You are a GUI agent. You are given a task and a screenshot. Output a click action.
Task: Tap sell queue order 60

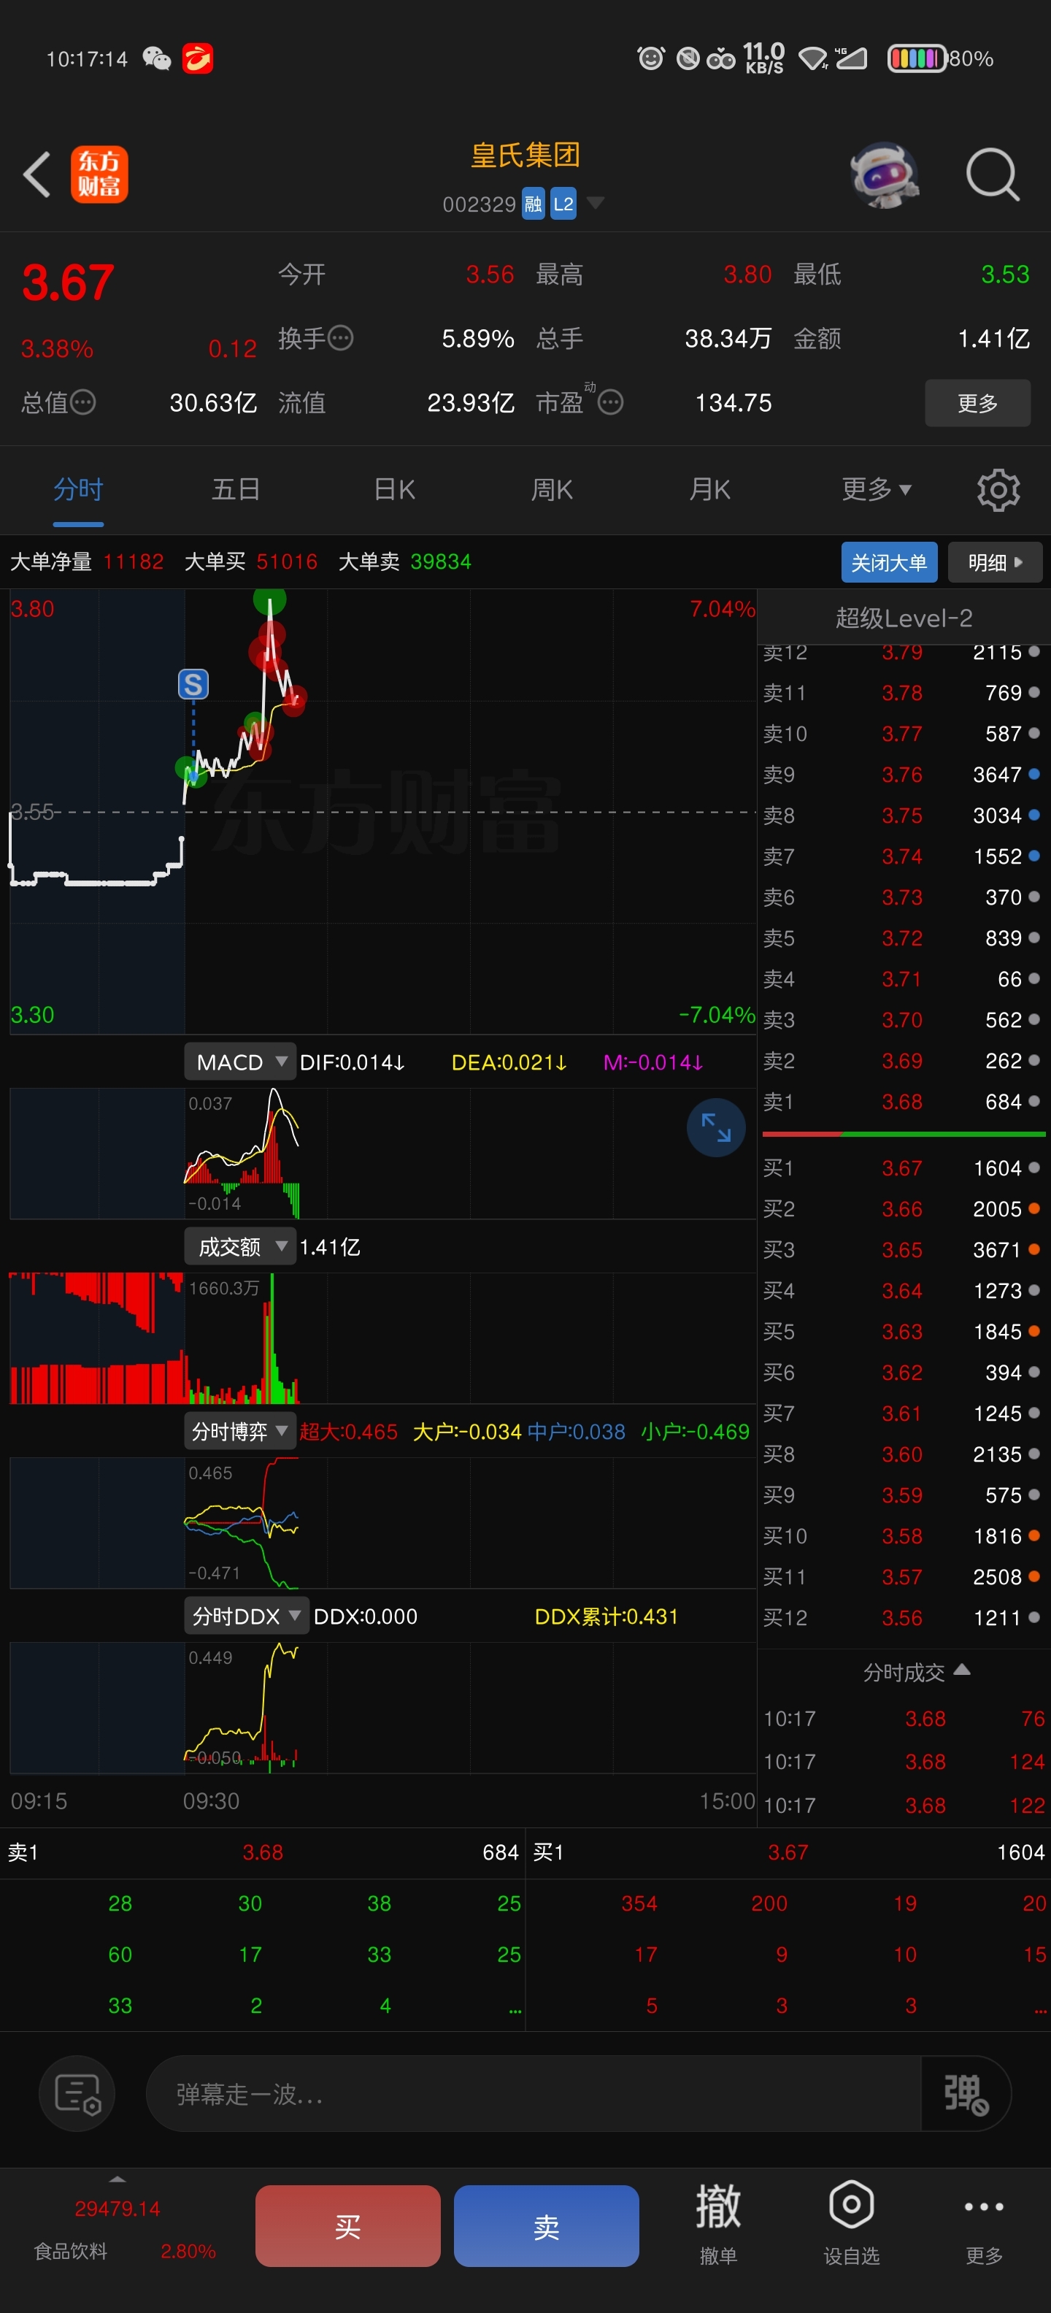click(x=120, y=1955)
